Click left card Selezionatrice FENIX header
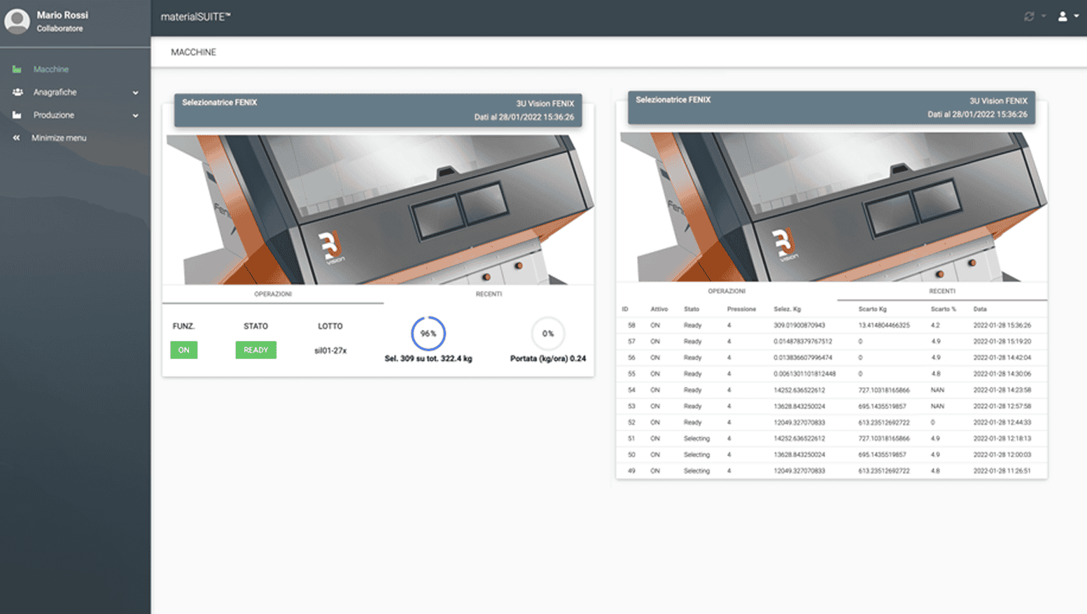The height and width of the screenshot is (614, 1087). point(378,110)
